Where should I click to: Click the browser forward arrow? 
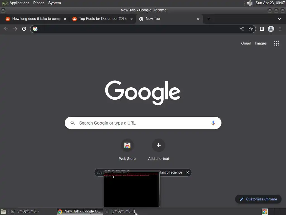15,29
